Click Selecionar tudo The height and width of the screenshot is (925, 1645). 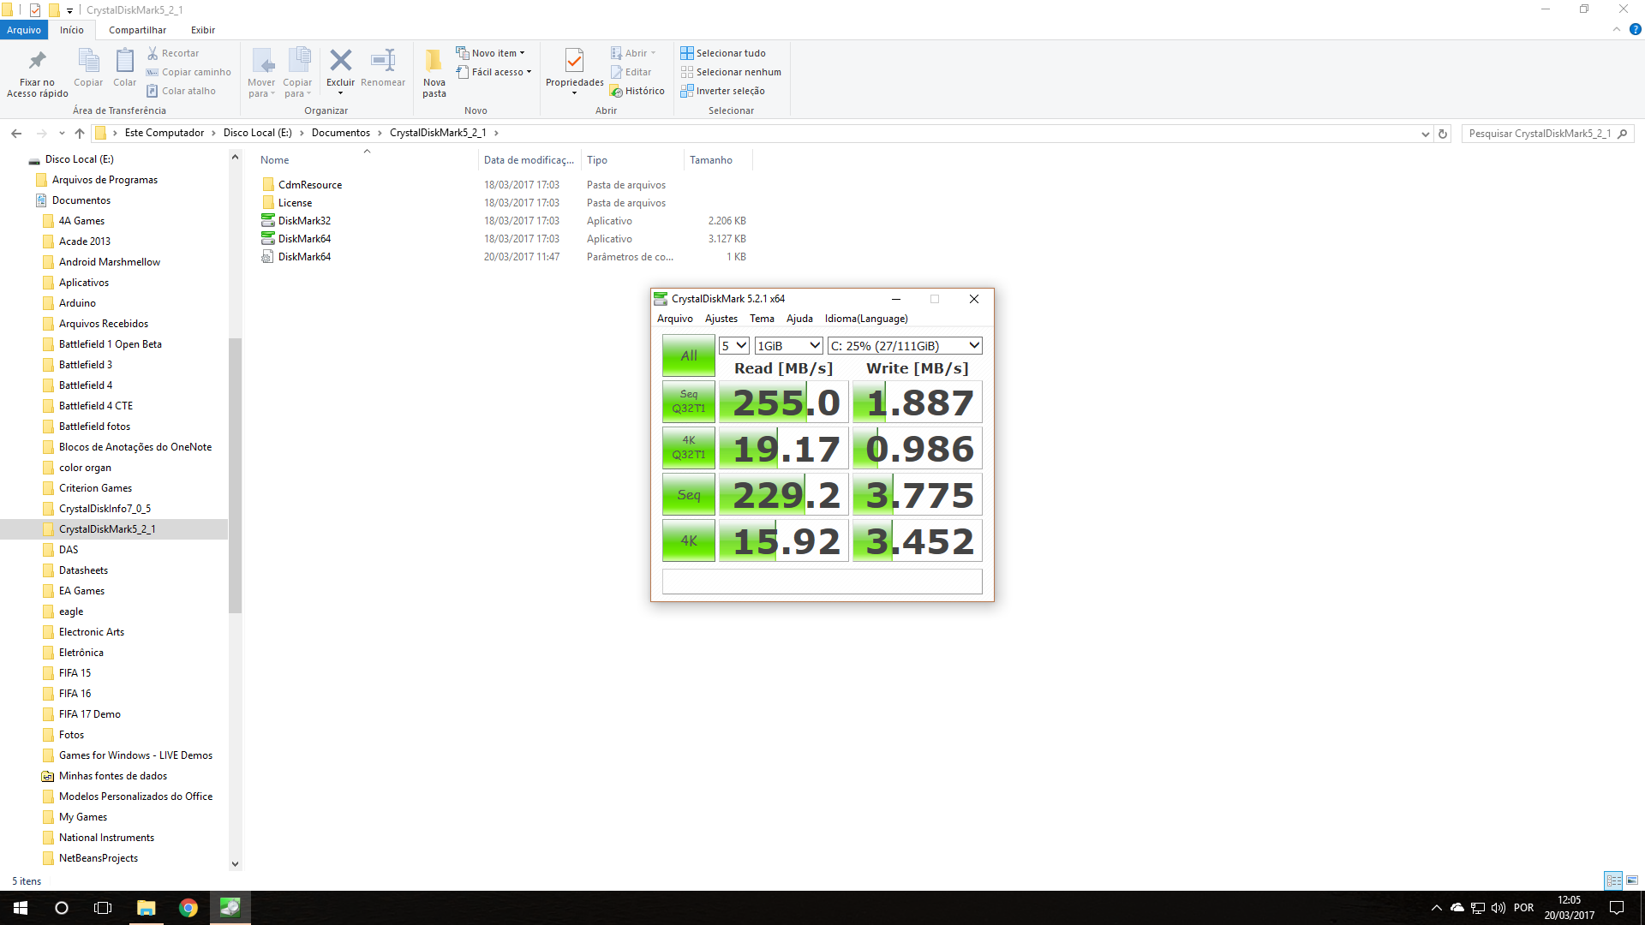pos(723,53)
